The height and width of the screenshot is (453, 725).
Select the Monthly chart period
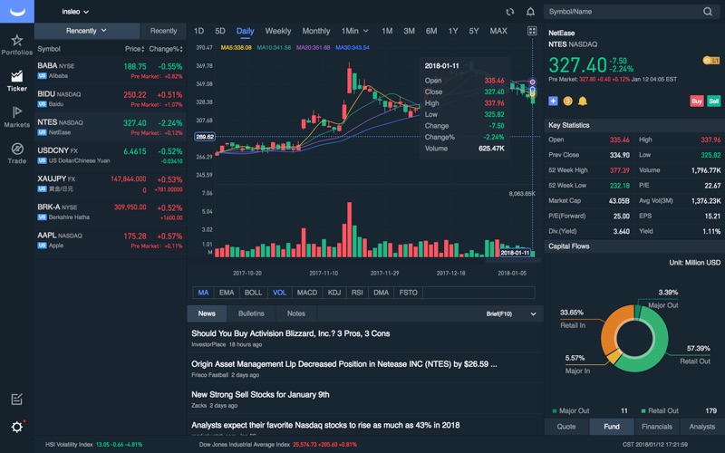tap(316, 31)
